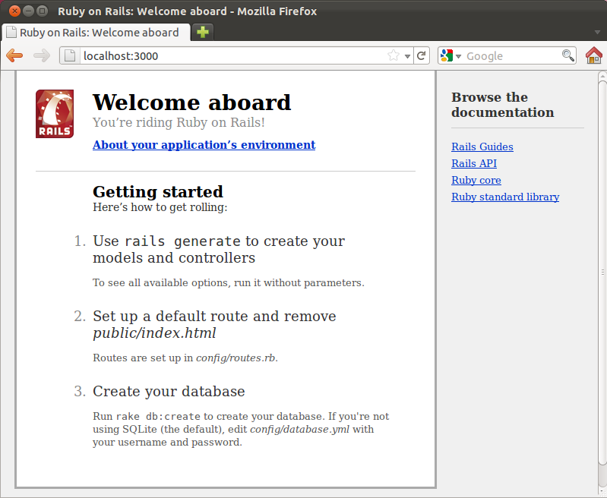This screenshot has width=607, height=498.
Task: Open the Ruby standard library link
Action: coord(505,197)
